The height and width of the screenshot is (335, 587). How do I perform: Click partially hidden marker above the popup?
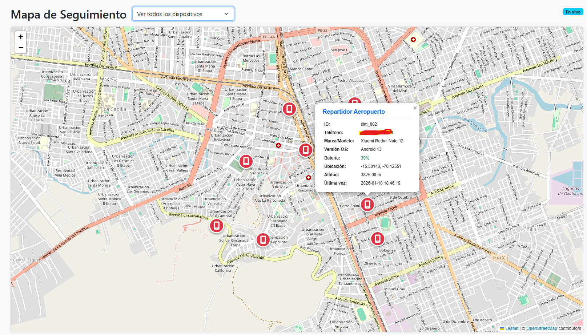(354, 101)
